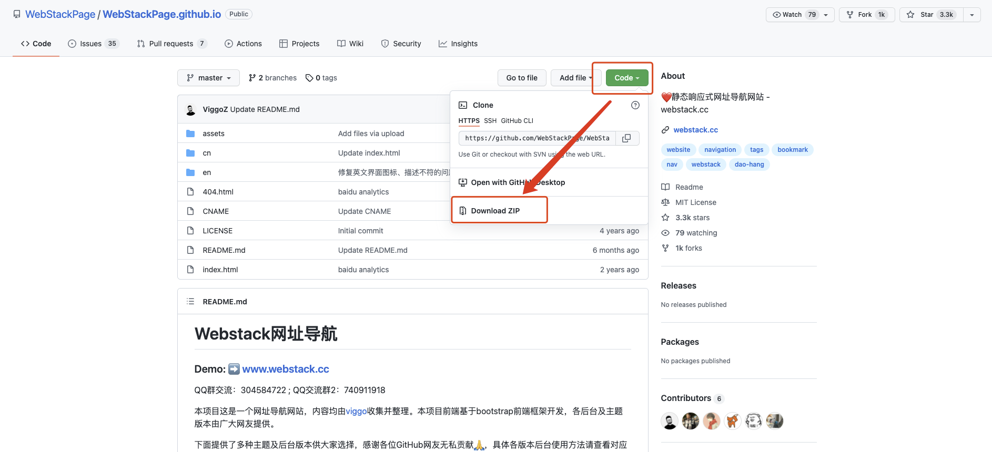Click the file icon beside LICENSE
This screenshot has width=992, height=452.
[190, 231]
